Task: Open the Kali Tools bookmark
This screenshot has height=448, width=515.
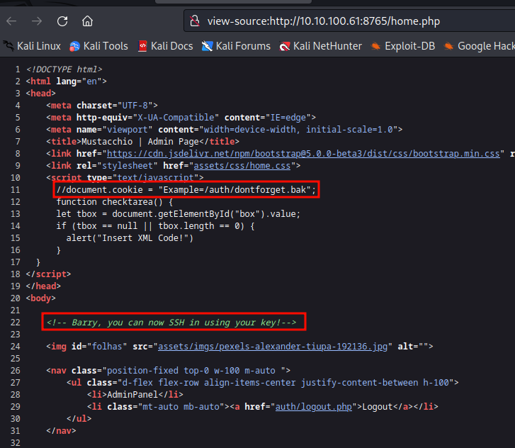Action: pyautogui.click(x=99, y=46)
